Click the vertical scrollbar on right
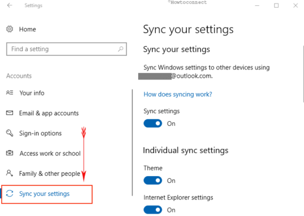This screenshot has height=216, width=304. [303, 74]
